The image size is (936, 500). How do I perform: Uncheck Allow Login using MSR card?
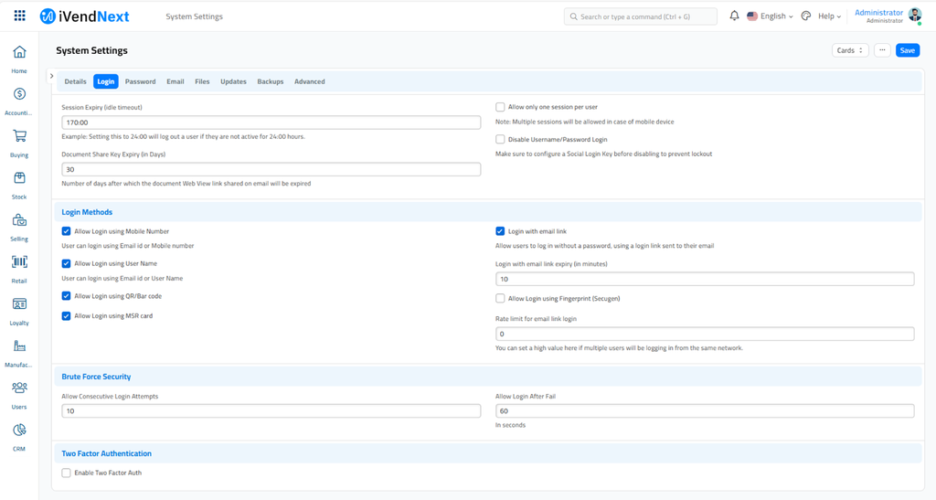[x=66, y=316]
